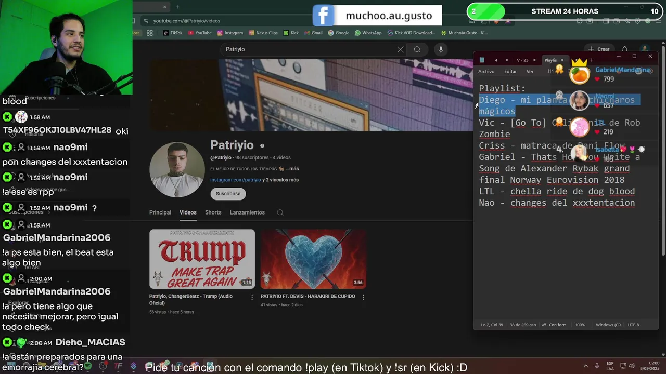Expand channel description with ...más

pos(292,169)
